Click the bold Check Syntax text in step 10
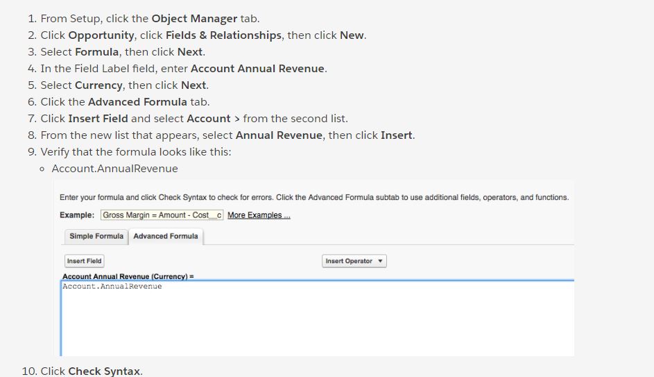This screenshot has width=654, height=377. (x=104, y=371)
